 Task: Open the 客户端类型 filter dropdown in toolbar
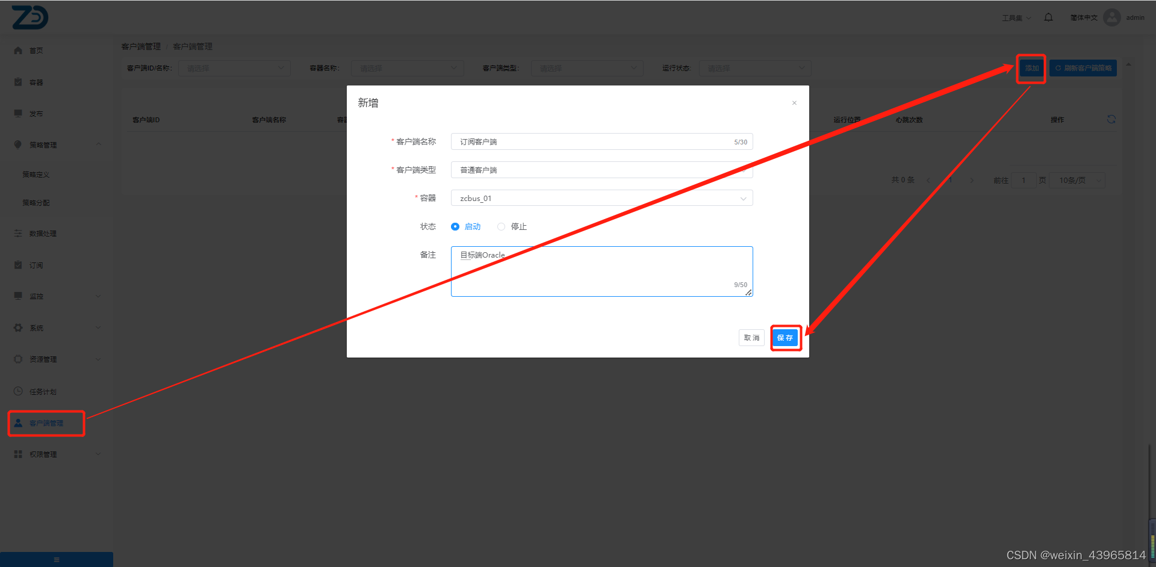coord(587,68)
